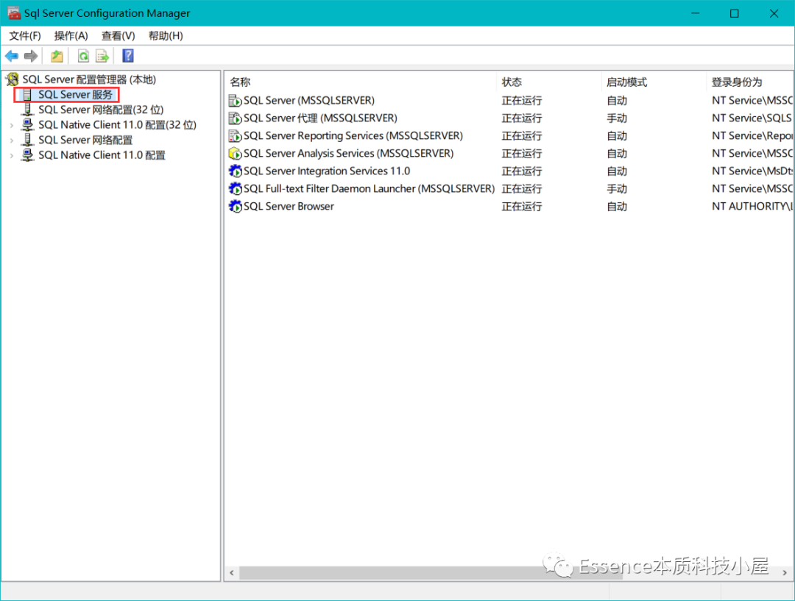Click the Refresh toolbar icon
Screen dimensions: 795x601
(x=83, y=56)
